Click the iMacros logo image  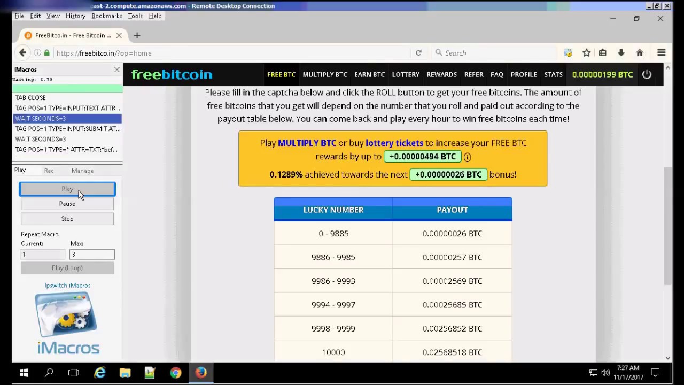pyautogui.click(x=67, y=324)
